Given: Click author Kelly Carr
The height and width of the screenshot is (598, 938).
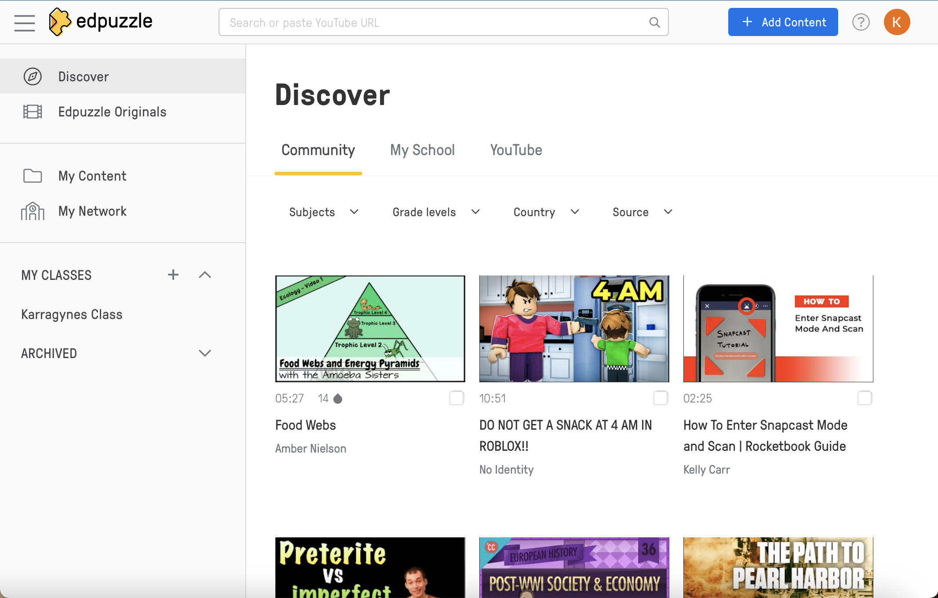Looking at the screenshot, I should pos(707,470).
